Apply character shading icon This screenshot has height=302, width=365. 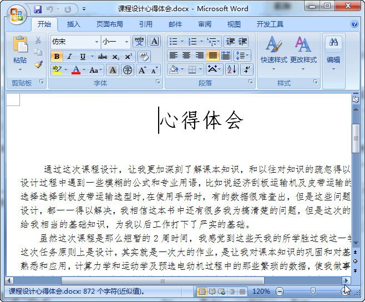(x=113, y=70)
